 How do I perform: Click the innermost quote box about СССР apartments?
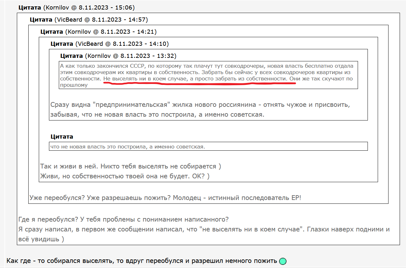point(208,75)
